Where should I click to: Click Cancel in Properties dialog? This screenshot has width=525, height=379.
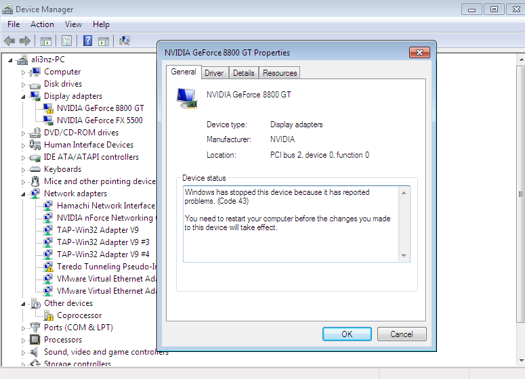click(x=402, y=334)
